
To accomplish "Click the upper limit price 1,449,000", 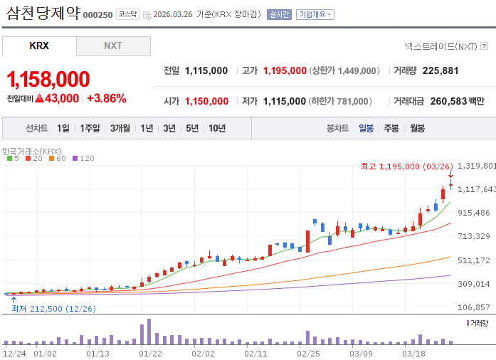I will 357,70.
